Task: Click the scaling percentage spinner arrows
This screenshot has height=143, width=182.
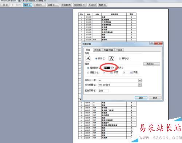Action: [111, 68]
